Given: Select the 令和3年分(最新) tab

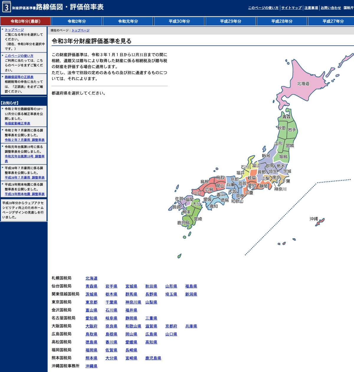Looking at the screenshot, I should 25,21.
